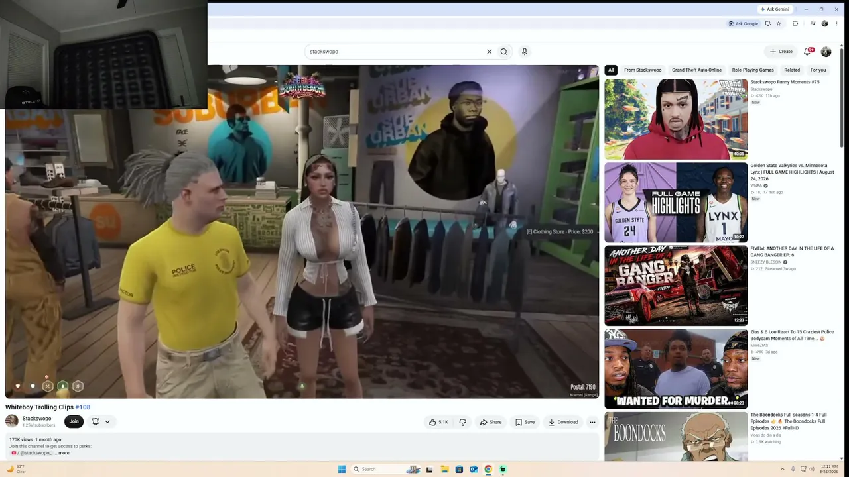
Task: Open the green app icon in the taskbar
Action: [x=503, y=469]
